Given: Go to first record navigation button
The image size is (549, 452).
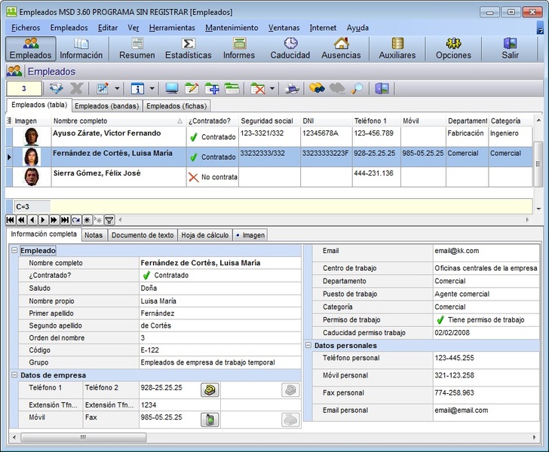Looking at the screenshot, I should (x=10, y=220).
